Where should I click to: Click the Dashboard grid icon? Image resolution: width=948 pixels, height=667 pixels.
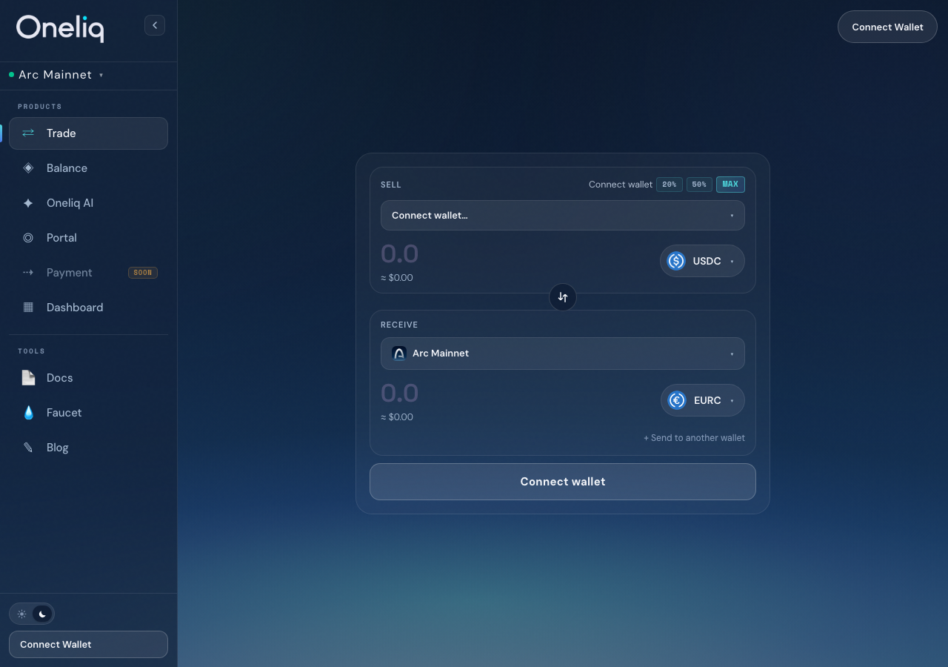[28, 308]
